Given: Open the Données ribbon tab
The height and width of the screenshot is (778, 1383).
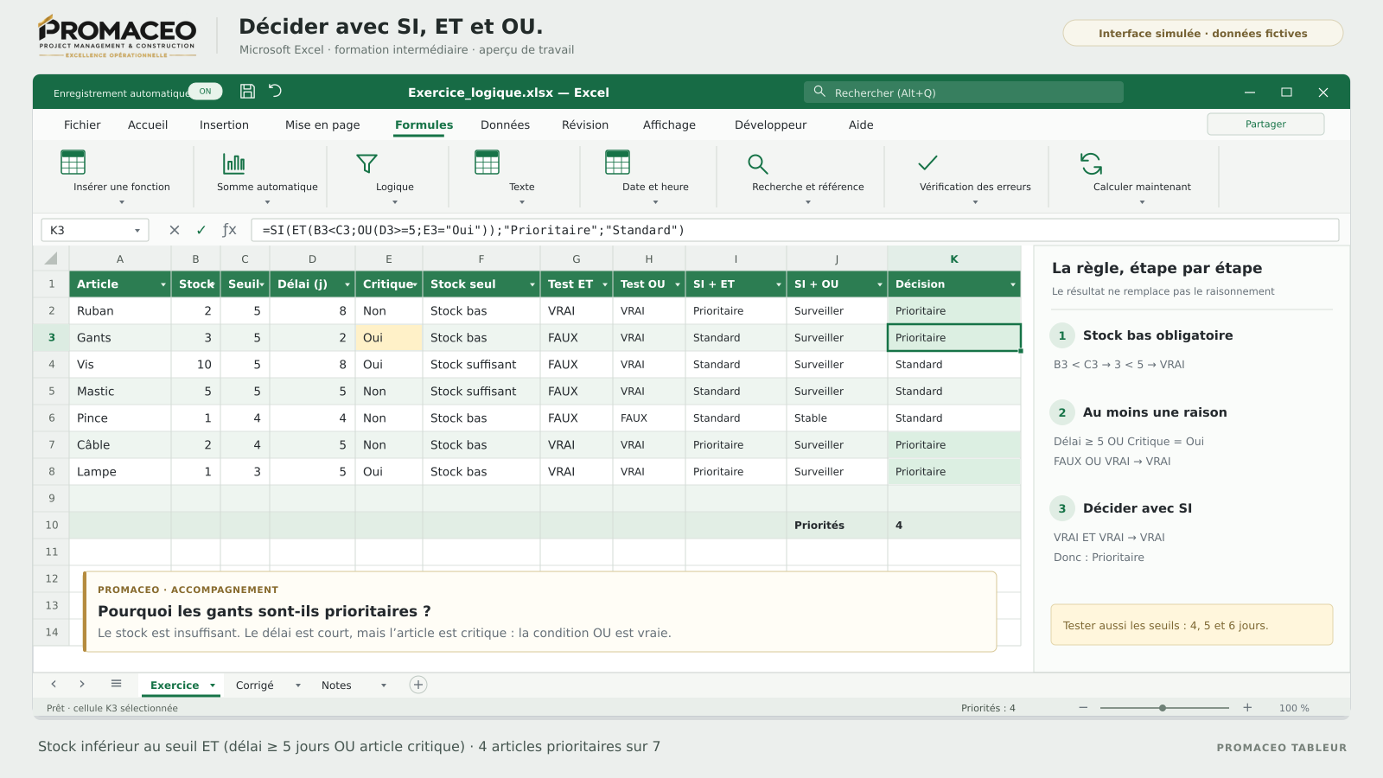Looking at the screenshot, I should click(x=505, y=125).
